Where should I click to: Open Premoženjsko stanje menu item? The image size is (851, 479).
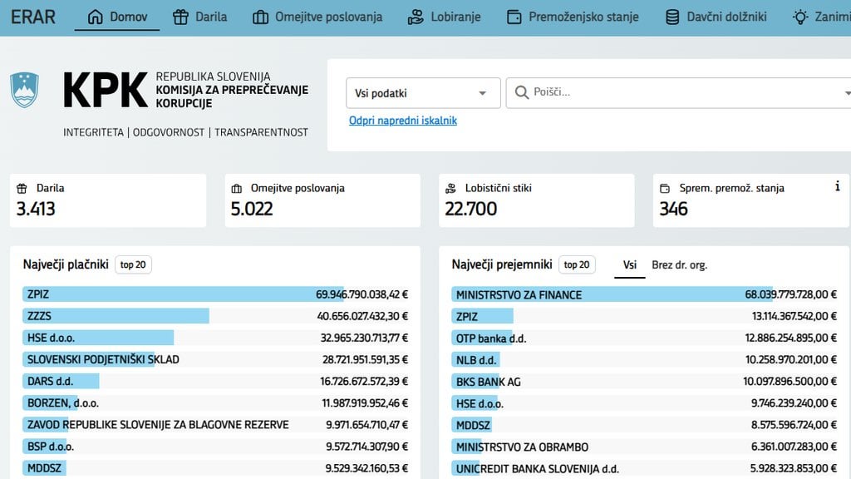(x=573, y=17)
